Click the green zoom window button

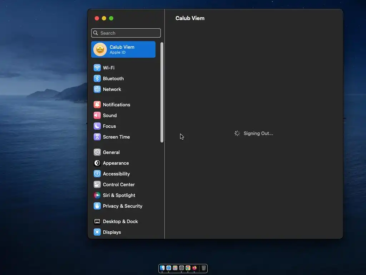click(111, 18)
